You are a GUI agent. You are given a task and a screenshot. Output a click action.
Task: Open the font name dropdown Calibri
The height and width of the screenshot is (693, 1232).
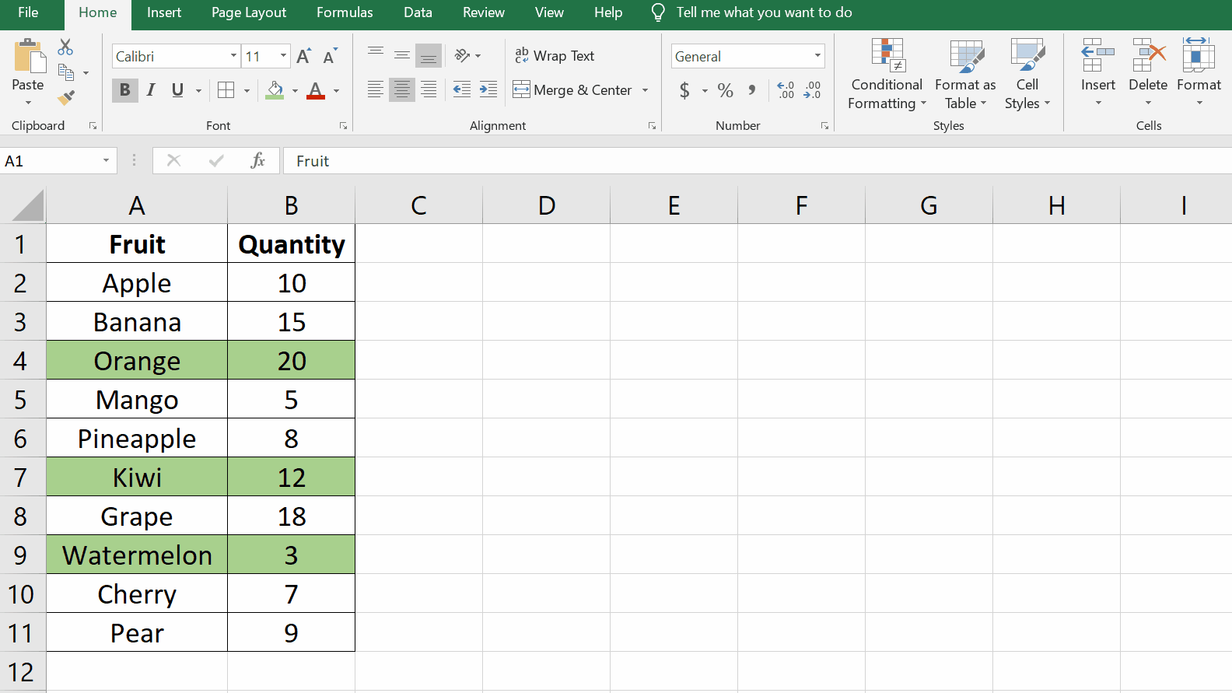tap(233, 56)
